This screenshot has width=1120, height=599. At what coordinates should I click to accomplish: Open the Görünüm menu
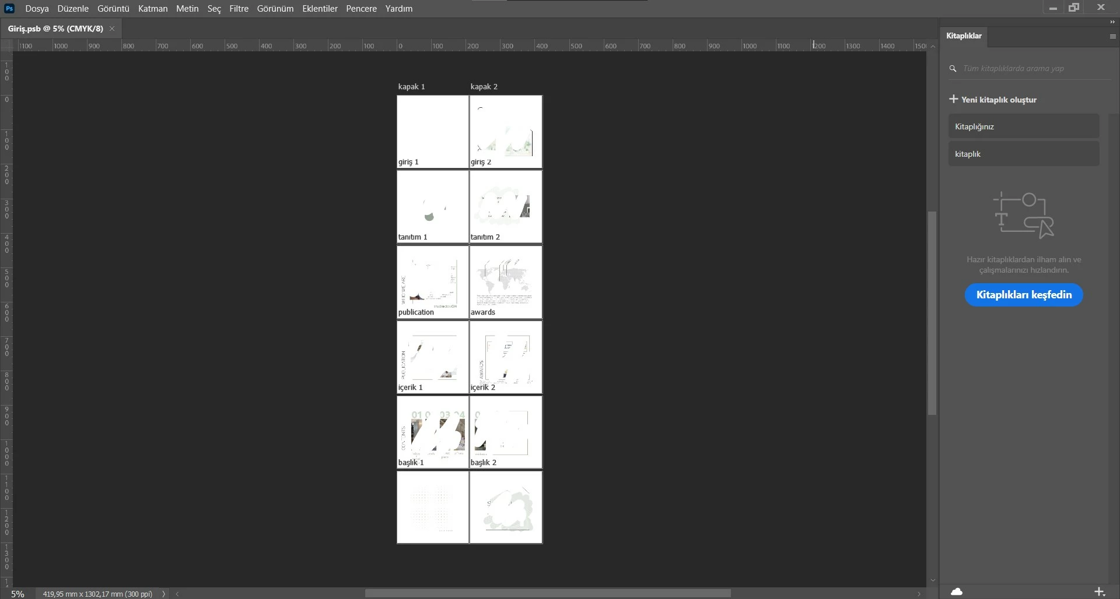[275, 9]
